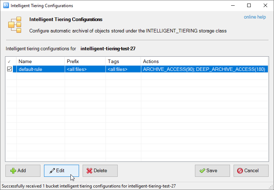
Task: Click the status bar success message
Action: (89, 186)
